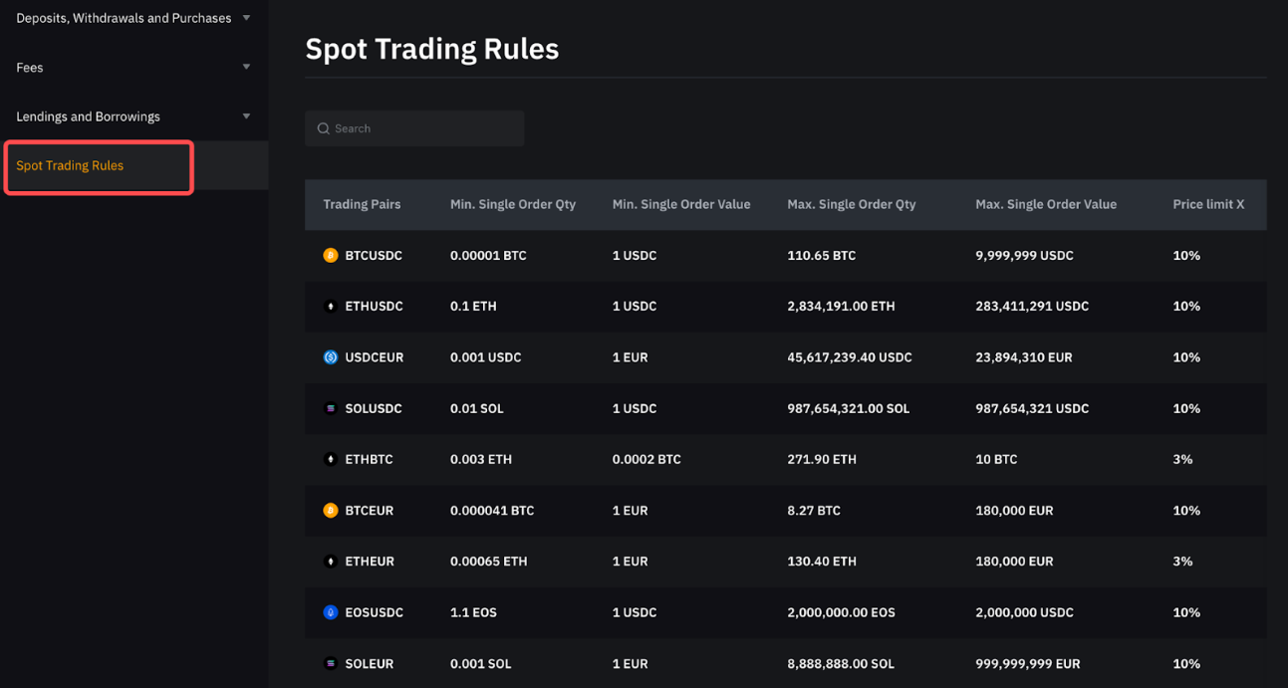Focus the trading pair Search field

(425, 128)
